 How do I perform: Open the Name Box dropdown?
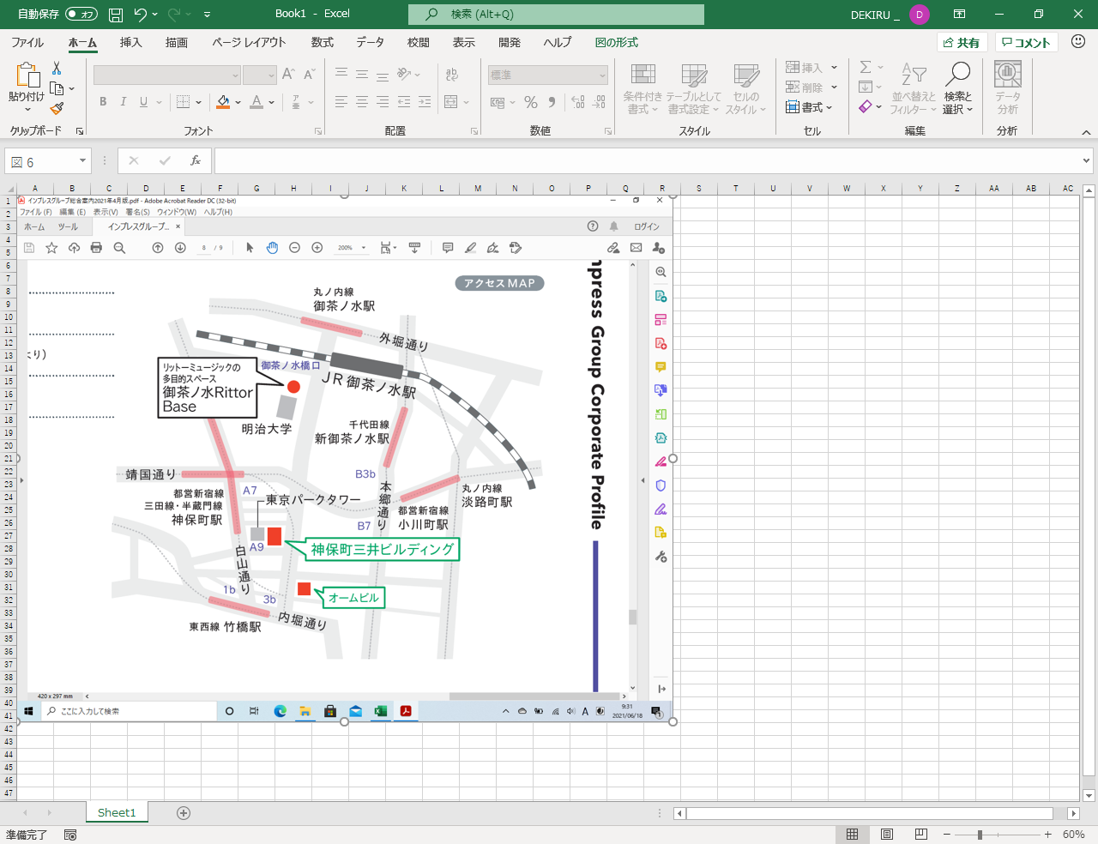82,161
